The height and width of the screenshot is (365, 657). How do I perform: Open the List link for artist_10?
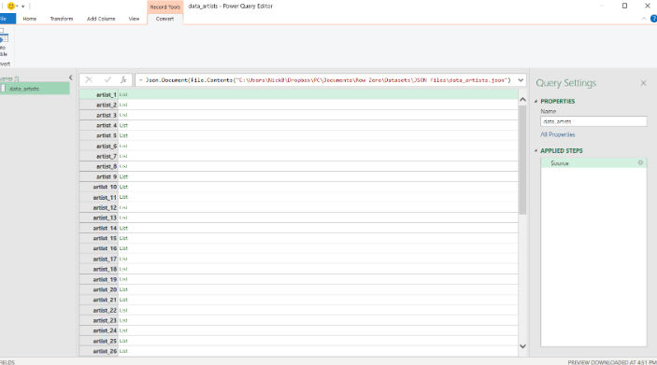click(x=123, y=187)
